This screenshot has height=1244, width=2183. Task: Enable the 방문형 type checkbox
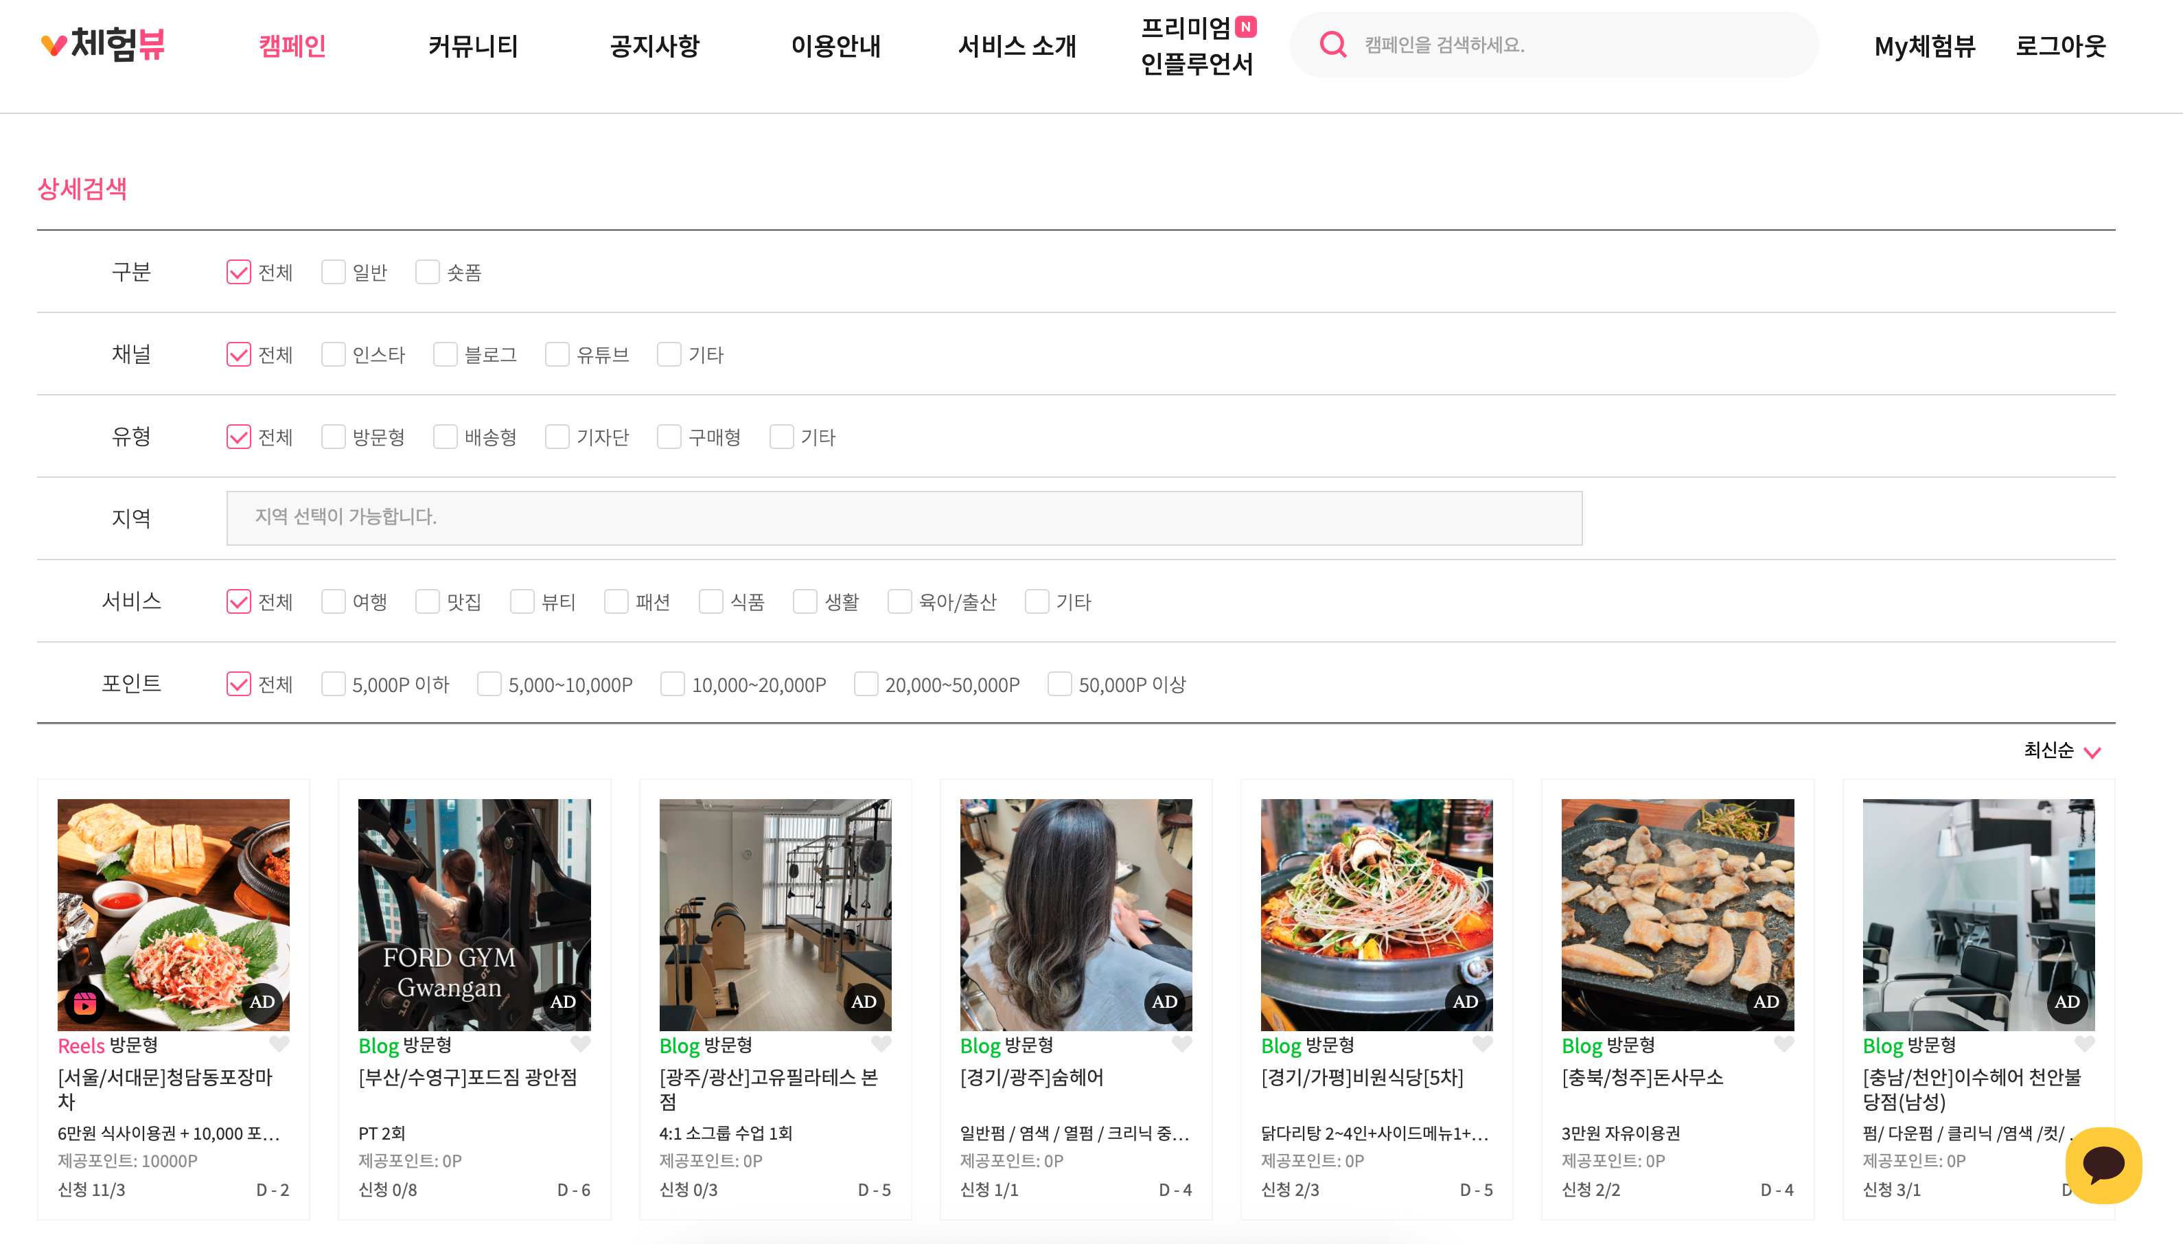[x=333, y=437]
